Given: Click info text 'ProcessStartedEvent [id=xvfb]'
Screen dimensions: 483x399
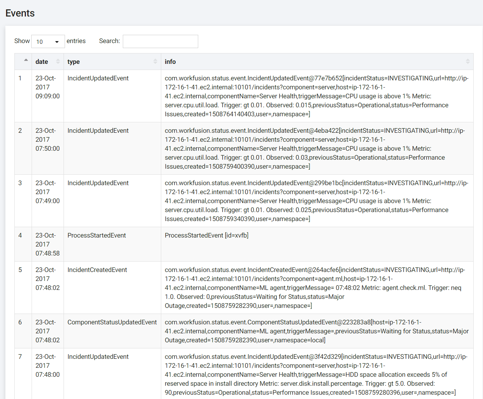Looking at the screenshot, I should pyautogui.click(x=206, y=235).
